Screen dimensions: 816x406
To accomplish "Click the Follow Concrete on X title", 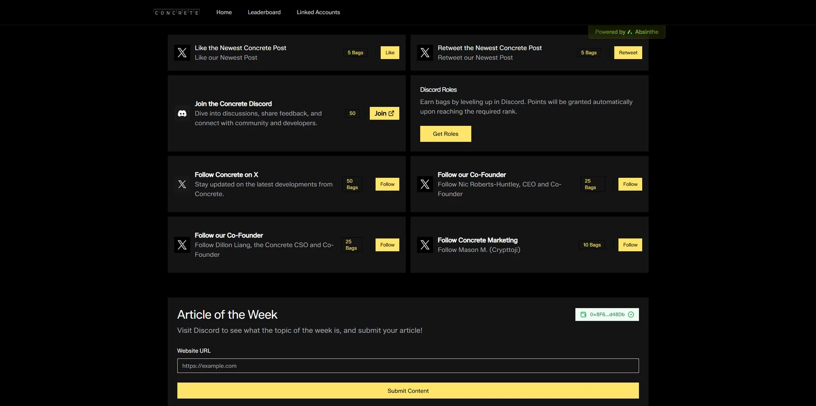I will (226, 175).
